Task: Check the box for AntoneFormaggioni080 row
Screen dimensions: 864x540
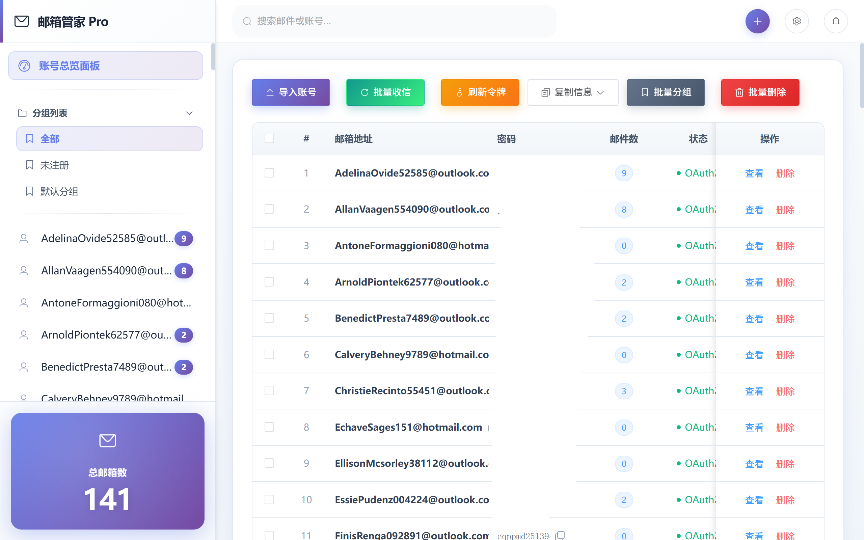Action: (x=269, y=245)
